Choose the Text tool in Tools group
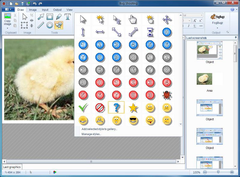Screen dimensions: 240x177 click(x=68, y=17)
